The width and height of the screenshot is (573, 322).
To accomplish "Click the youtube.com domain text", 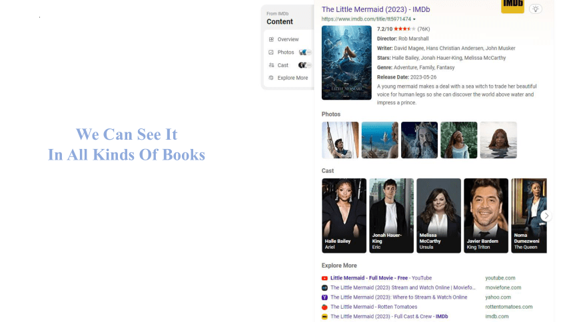I will click(500, 278).
